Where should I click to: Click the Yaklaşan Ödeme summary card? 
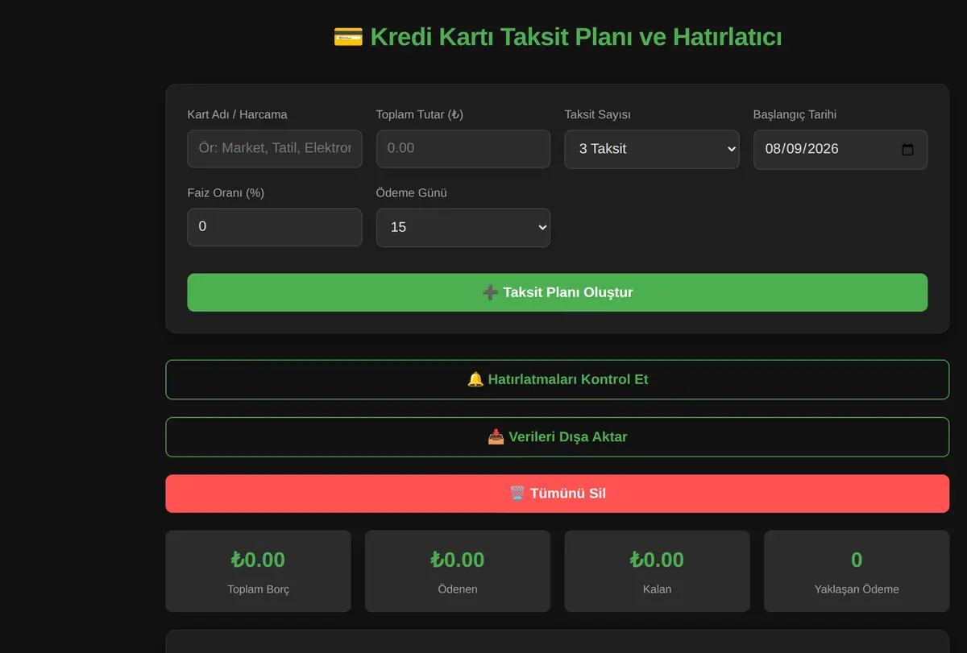point(857,571)
